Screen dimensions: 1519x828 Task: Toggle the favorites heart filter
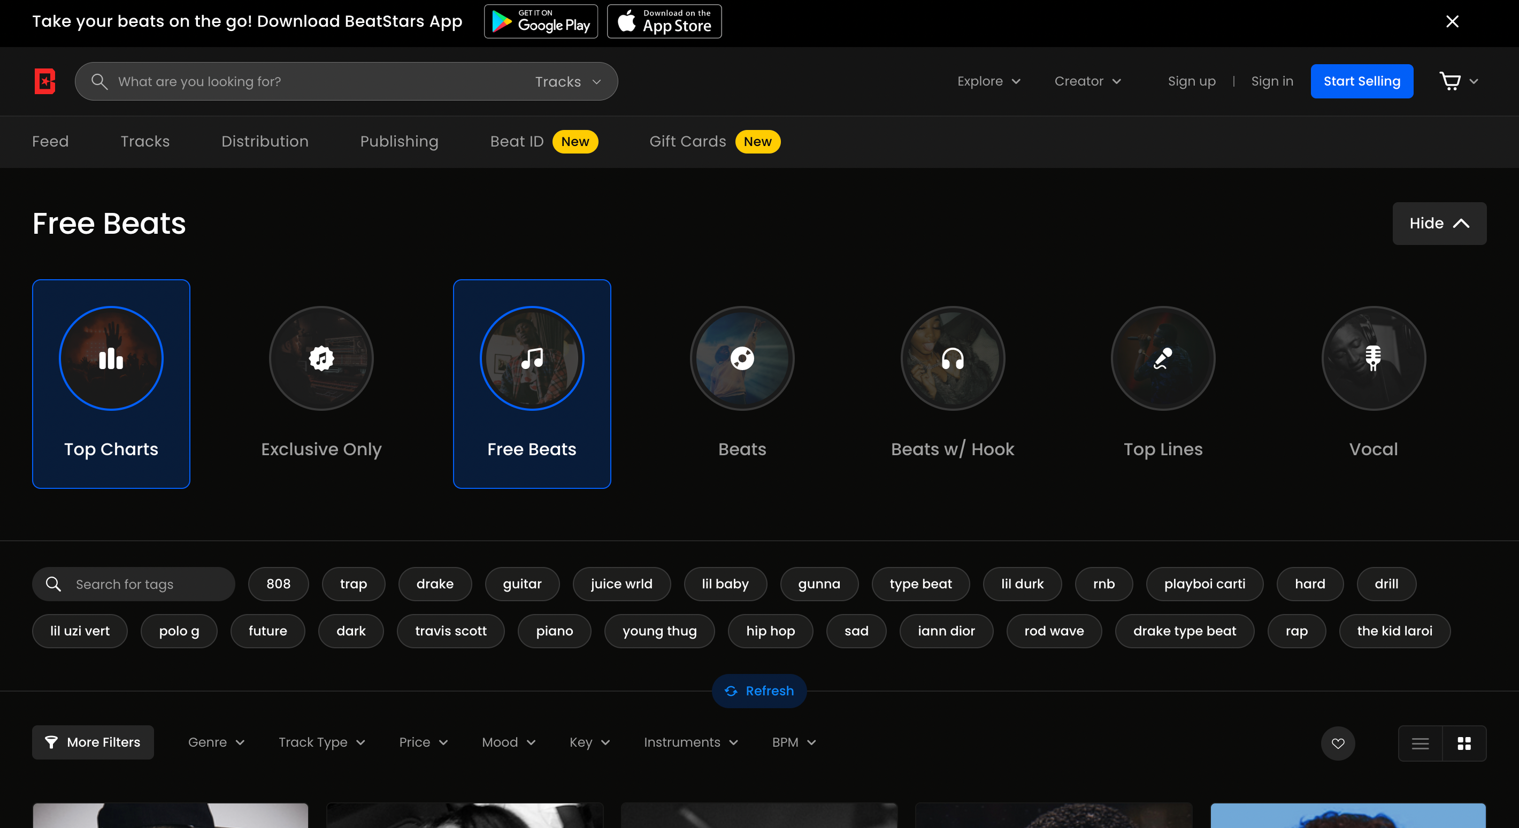[x=1338, y=743]
